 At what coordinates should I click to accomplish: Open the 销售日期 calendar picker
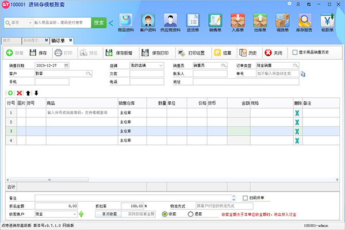point(66,66)
